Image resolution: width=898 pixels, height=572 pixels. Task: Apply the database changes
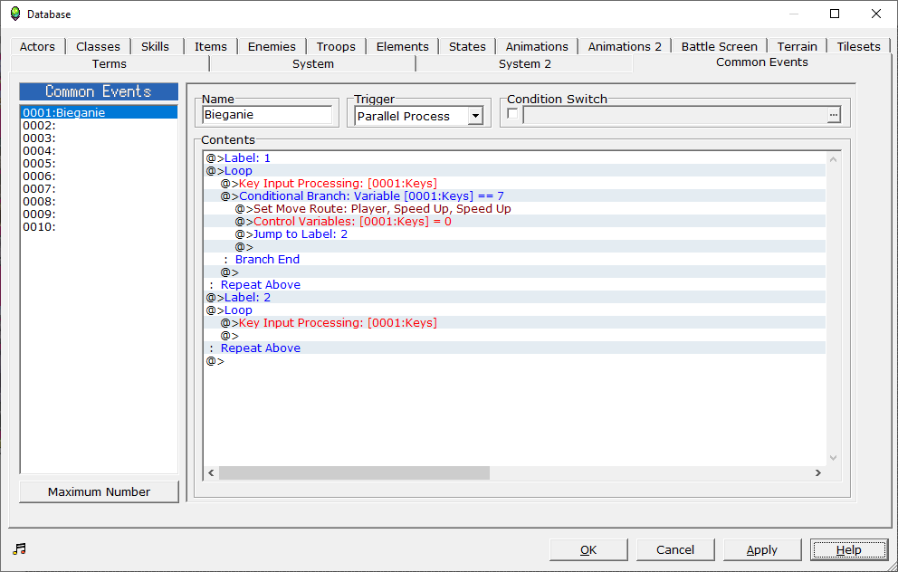pyautogui.click(x=761, y=549)
